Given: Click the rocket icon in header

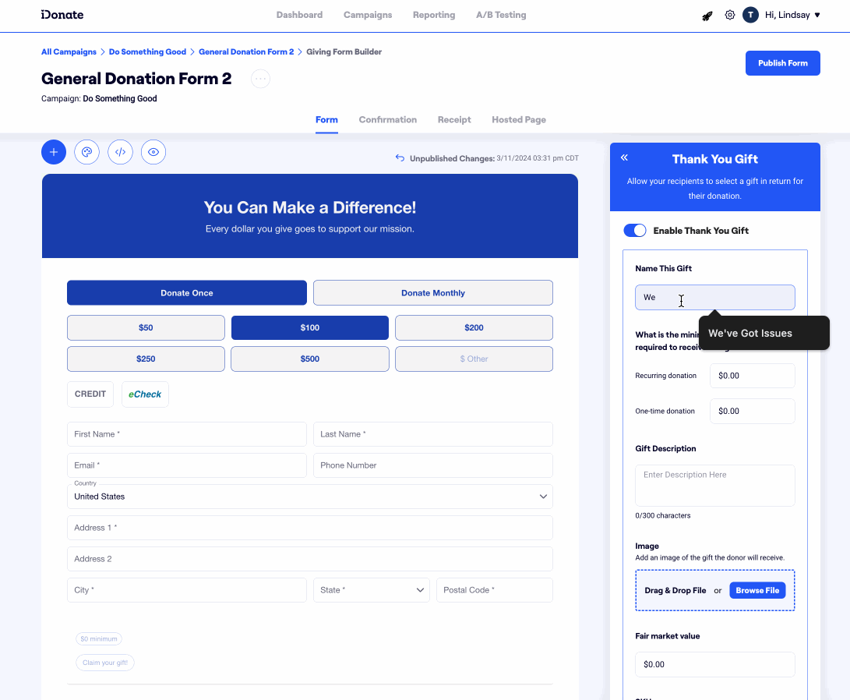Looking at the screenshot, I should click(707, 15).
